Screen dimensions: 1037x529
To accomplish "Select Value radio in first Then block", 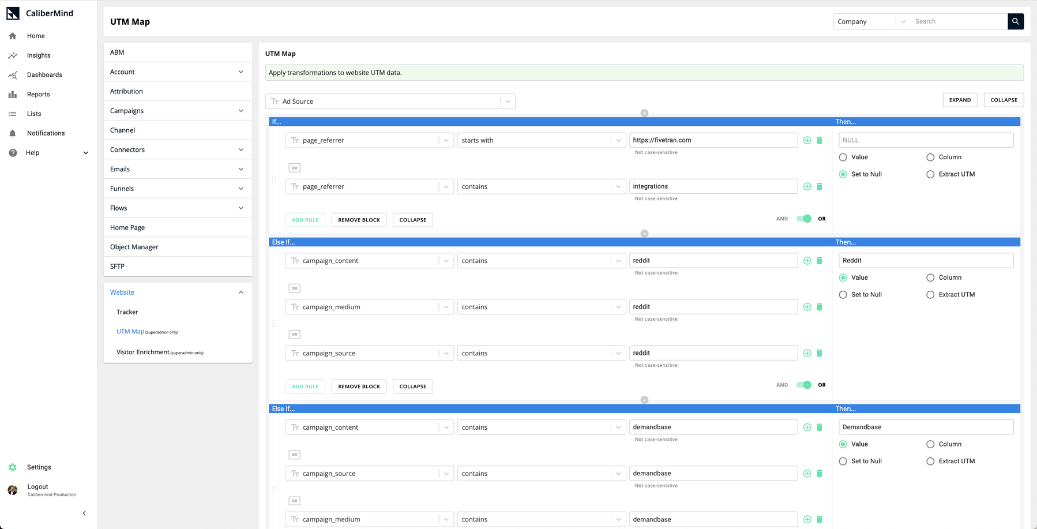I will (843, 157).
